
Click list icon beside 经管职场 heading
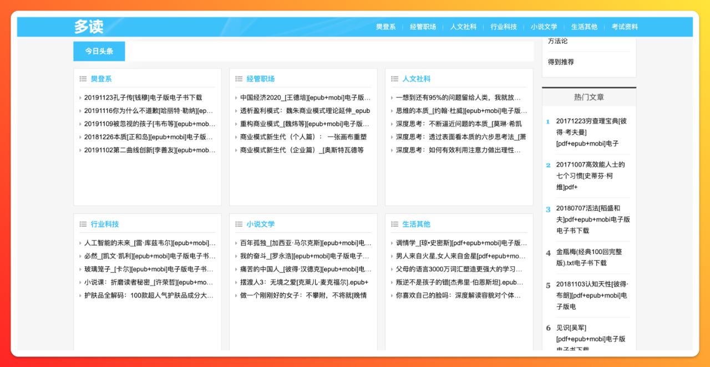click(x=239, y=79)
